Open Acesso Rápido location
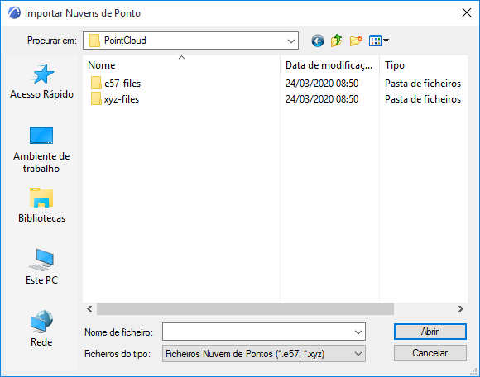The image size is (480, 377). pos(41,82)
